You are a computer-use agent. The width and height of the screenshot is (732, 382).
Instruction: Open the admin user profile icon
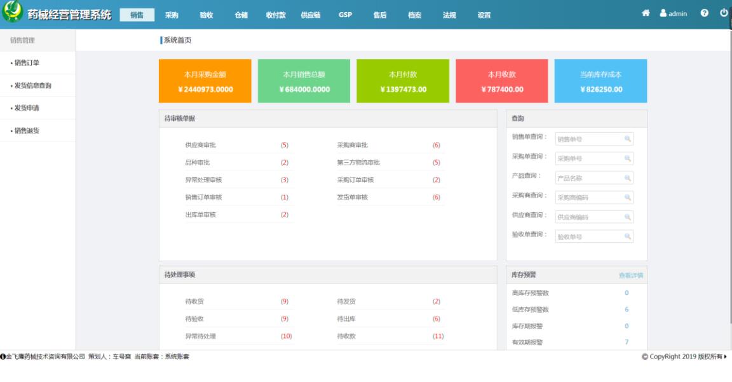click(663, 13)
